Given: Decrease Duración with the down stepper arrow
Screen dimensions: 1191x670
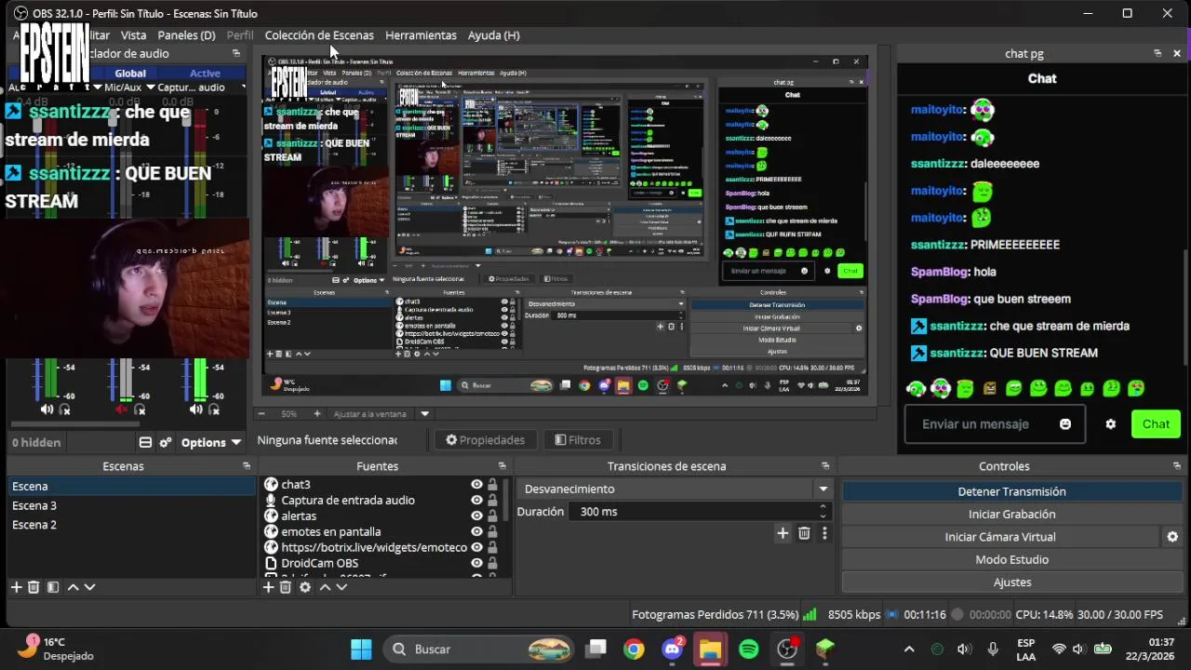Looking at the screenshot, I should click(x=823, y=516).
